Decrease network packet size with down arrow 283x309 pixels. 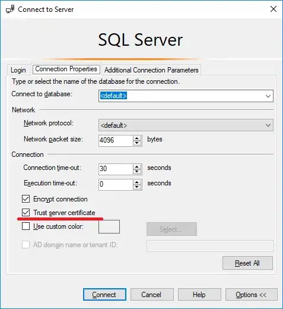pyautogui.click(x=137, y=143)
